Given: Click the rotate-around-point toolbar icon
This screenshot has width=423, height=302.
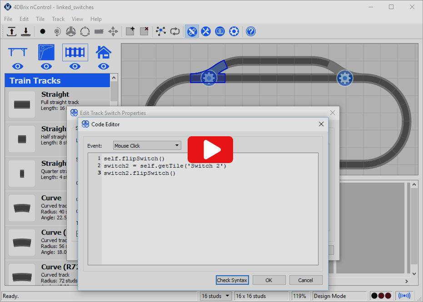Looking at the screenshot, I should click(57, 31).
